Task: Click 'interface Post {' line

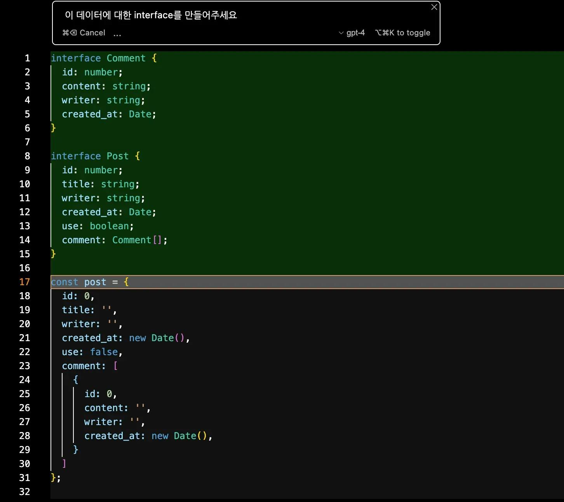Action: click(96, 156)
